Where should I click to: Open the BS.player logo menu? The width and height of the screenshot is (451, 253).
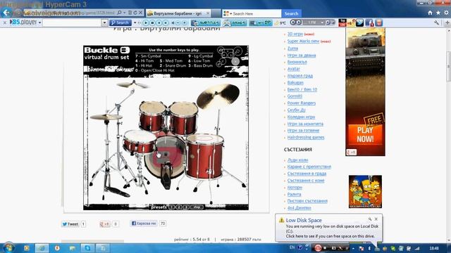tap(25, 22)
